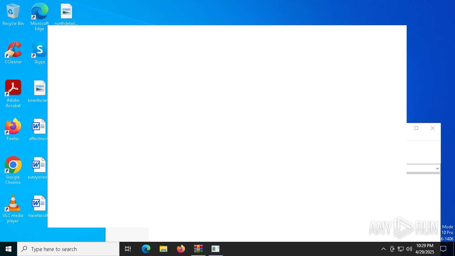Open network status tray icon
Viewport: 455px width, 256px height.
(401, 249)
